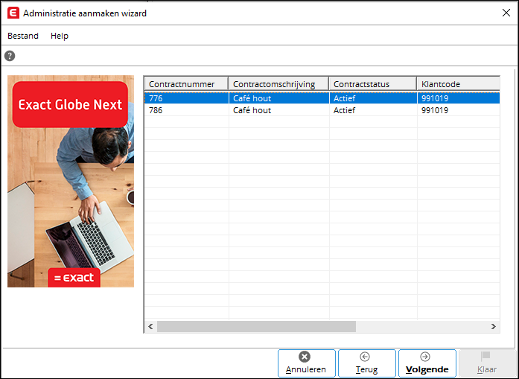519x379 pixels.
Task: Click the Contractomschrijving column header
Action: [278, 83]
